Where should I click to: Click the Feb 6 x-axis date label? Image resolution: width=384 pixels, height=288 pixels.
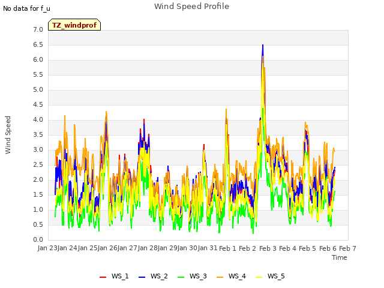pos(328,248)
